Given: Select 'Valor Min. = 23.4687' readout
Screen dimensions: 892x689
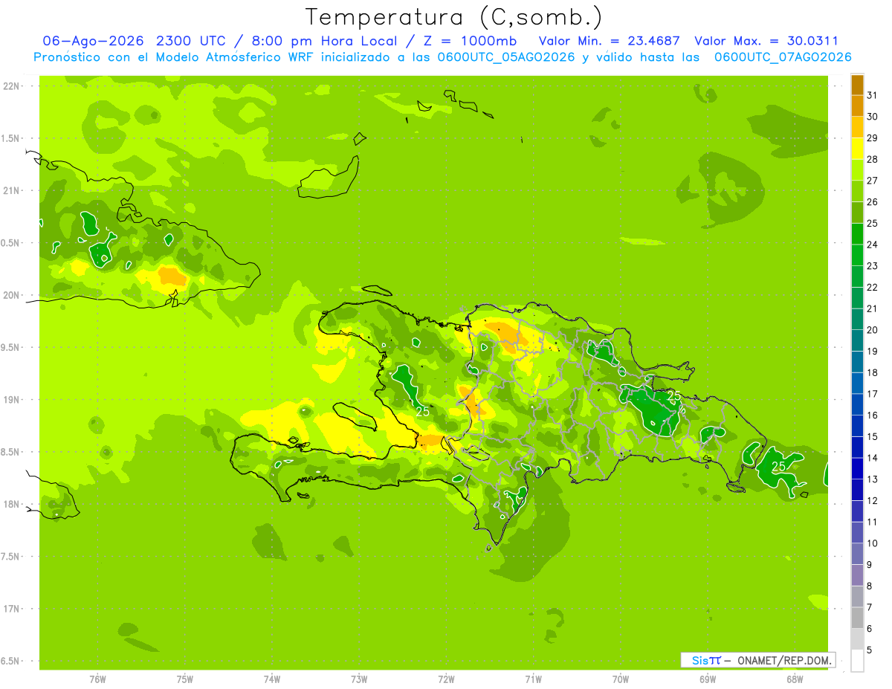Looking at the screenshot, I should click(610, 41).
